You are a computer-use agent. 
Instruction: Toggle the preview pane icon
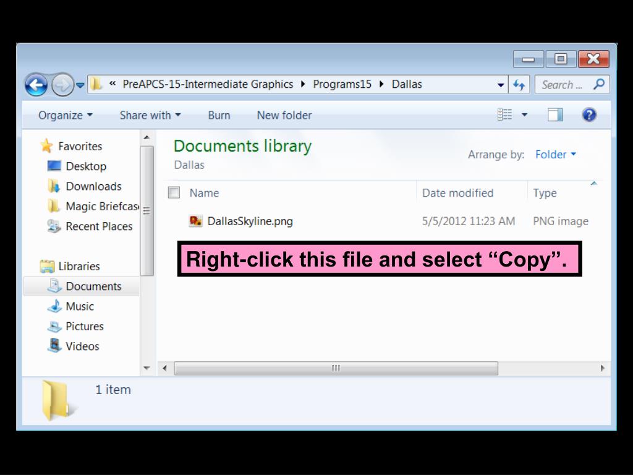555,114
